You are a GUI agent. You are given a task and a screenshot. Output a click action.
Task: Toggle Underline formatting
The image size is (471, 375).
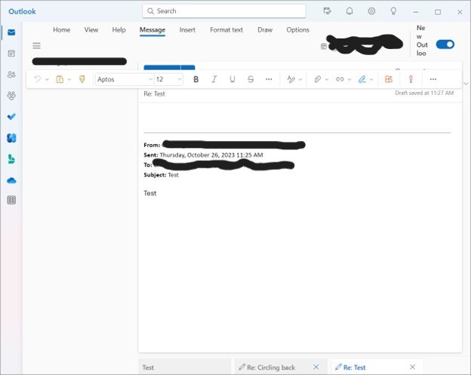point(232,79)
